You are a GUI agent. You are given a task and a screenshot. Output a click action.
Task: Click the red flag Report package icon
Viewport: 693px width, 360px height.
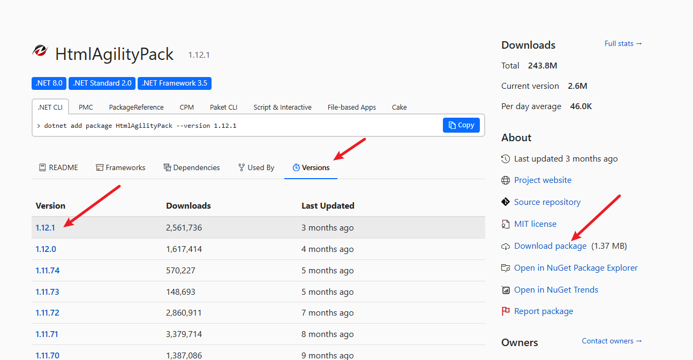506,311
